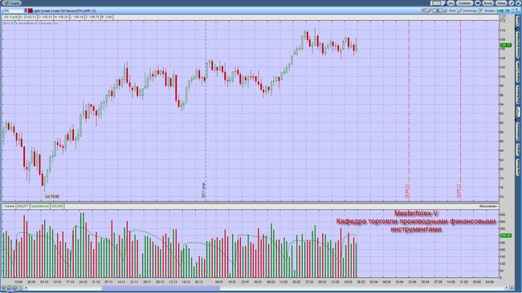Click the pan chart icon at bottom left
This screenshot has height=293, width=522.
coord(4,287)
